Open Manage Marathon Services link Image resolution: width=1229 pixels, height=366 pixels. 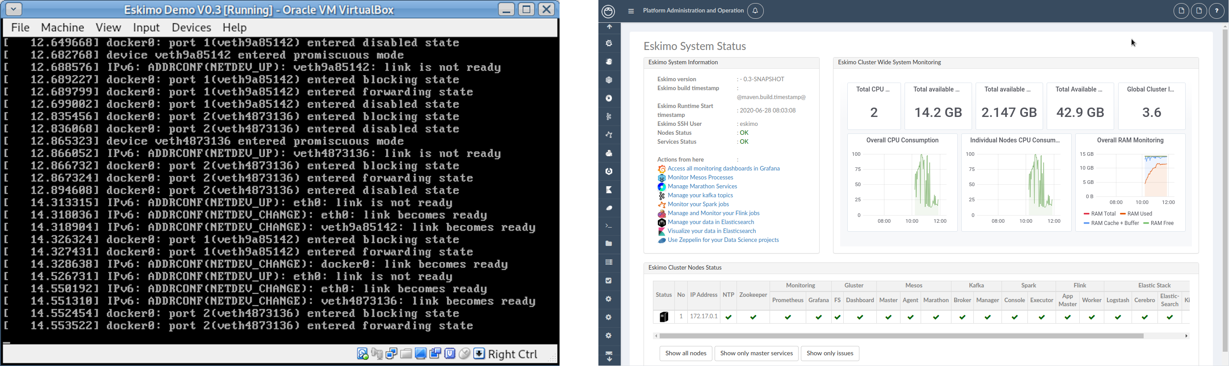tap(702, 187)
